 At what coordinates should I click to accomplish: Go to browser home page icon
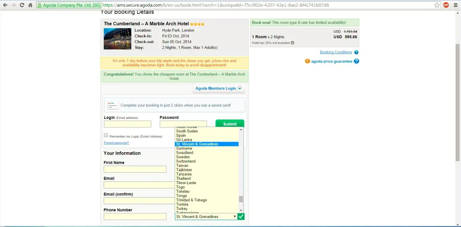point(30,5)
